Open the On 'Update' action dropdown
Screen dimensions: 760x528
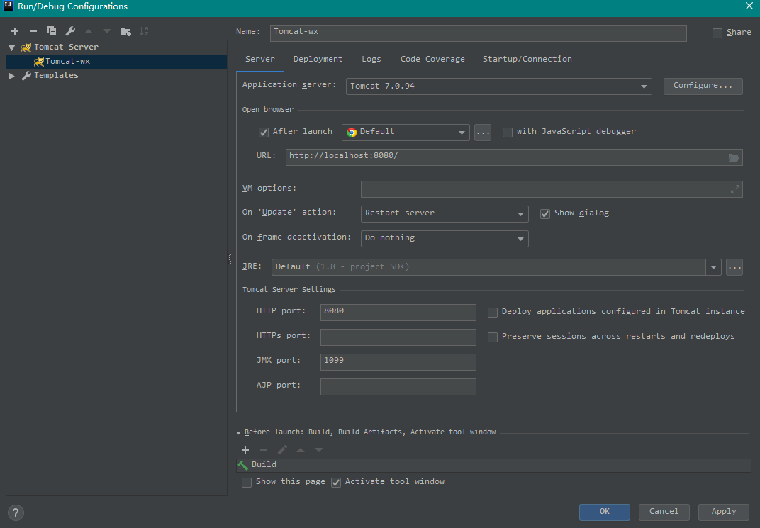coord(445,213)
